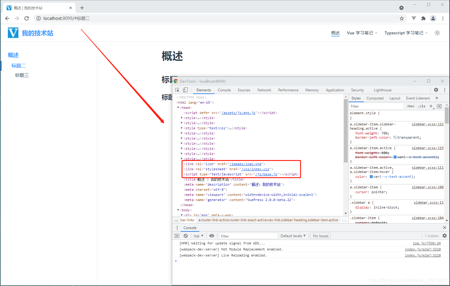The height and width of the screenshot is (286, 450).
Task: Open the Default levels dropdown in Console
Action: point(293,236)
